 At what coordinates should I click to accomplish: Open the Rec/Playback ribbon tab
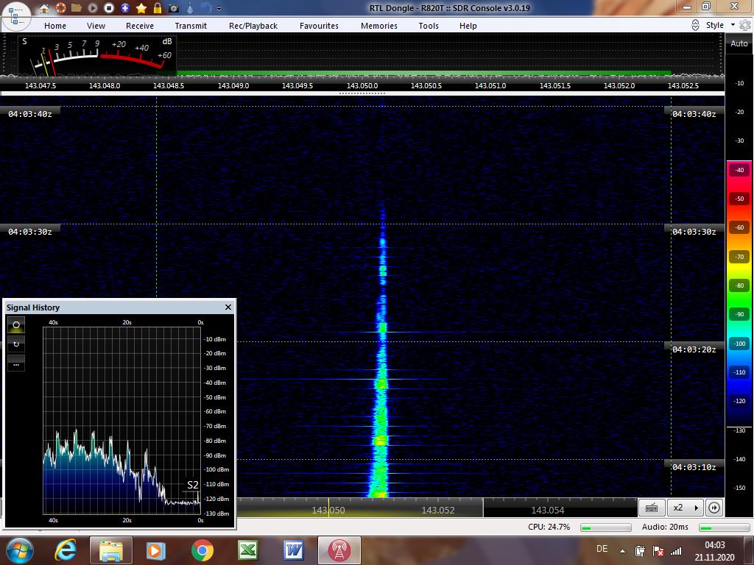click(253, 26)
